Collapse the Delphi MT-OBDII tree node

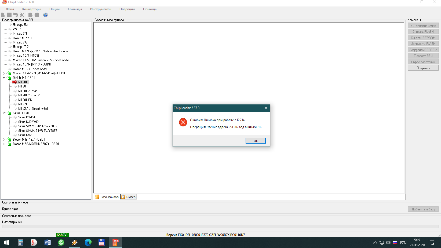point(4,78)
